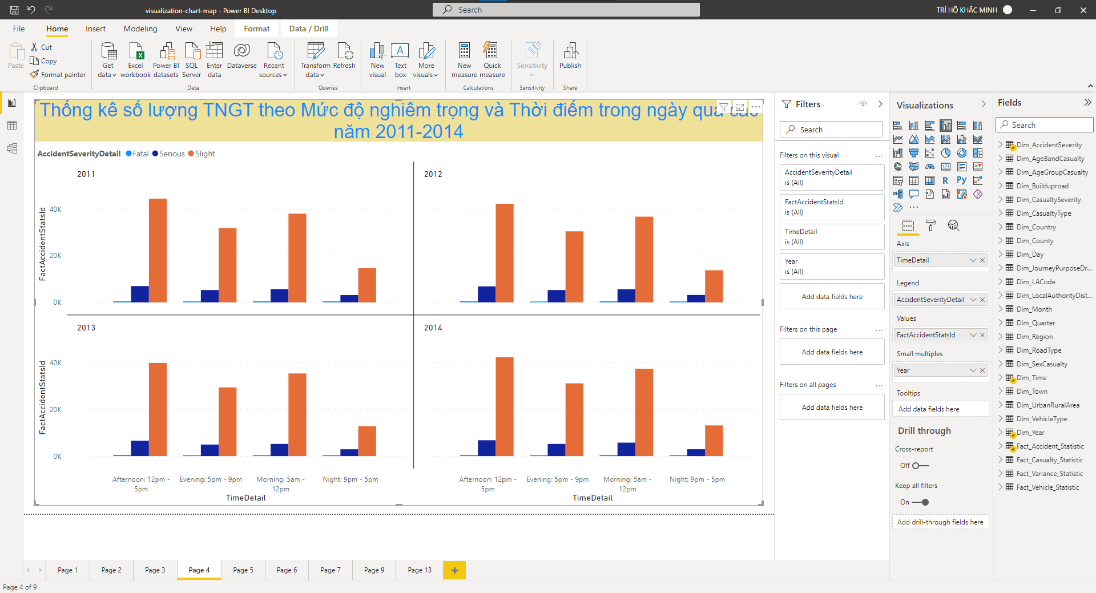This screenshot has width=1096, height=593.
Task: Click the Fatal legend color marker
Action: click(129, 154)
